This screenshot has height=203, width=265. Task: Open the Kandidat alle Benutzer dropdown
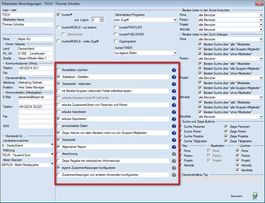[261, 117]
